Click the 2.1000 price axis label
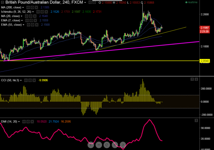 (x=205, y=47)
